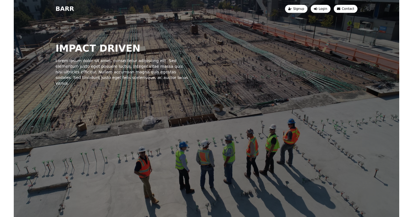Screen dimensions: 413x217
Task: Click the middle worker in gray hard hat
Action: [x=229, y=157]
